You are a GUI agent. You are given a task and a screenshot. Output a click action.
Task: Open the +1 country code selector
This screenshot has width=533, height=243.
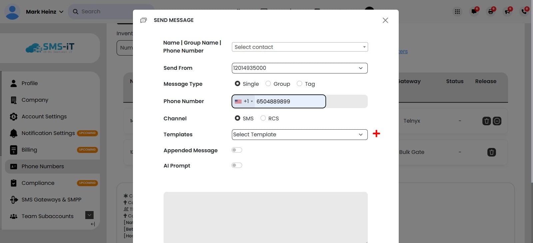[x=244, y=101]
